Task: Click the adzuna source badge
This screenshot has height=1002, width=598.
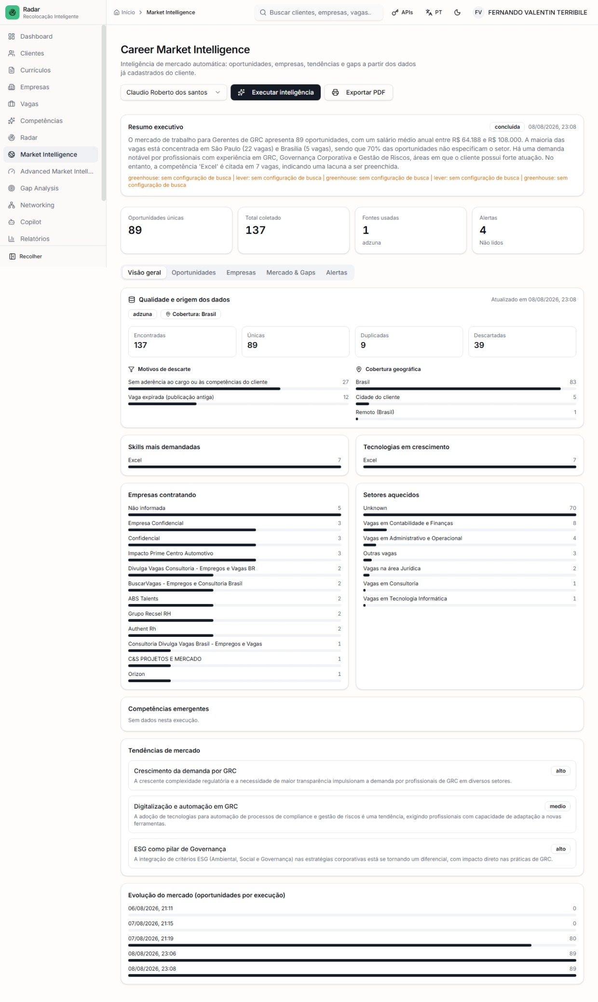Action: [142, 314]
